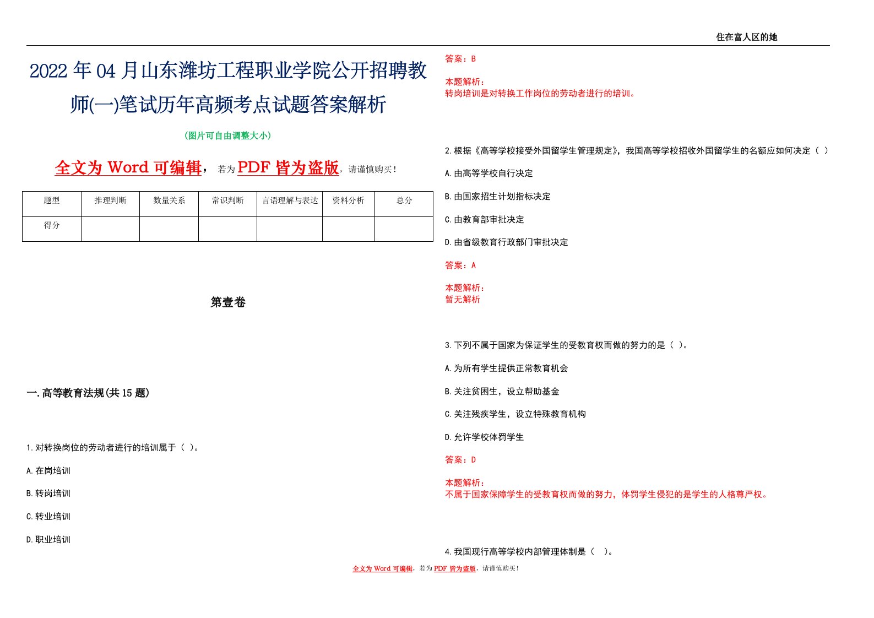Viewport: 874px width, 618px height.
Task: Select option C.由教育部审批决定
Action: point(485,220)
